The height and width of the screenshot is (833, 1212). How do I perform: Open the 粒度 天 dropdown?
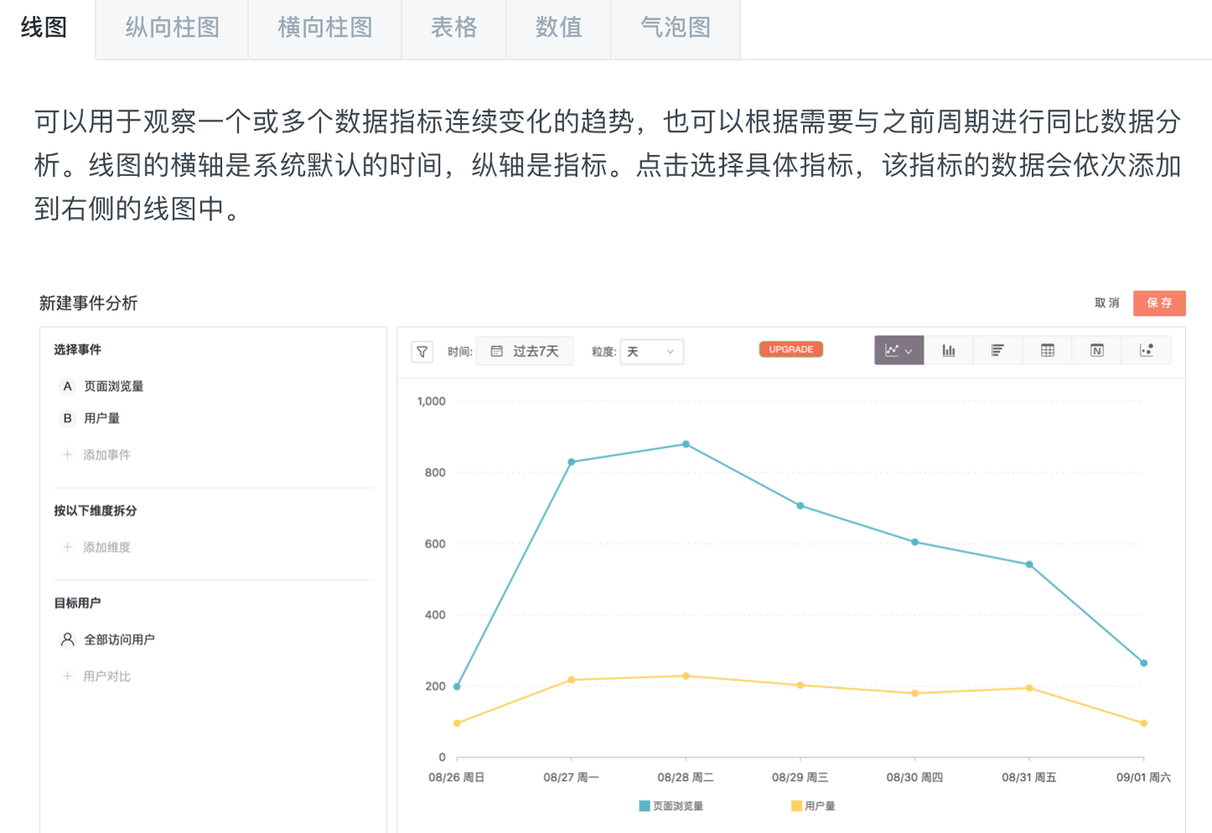[651, 352]
